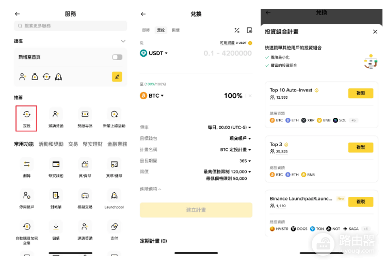Tap the 12,593 participants count

pyautogui.click(x=282, y=97)
